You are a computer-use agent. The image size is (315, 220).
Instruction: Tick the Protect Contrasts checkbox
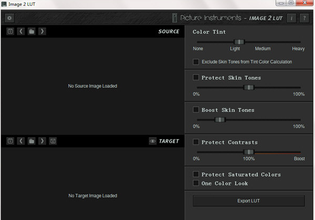click(196, 142)
